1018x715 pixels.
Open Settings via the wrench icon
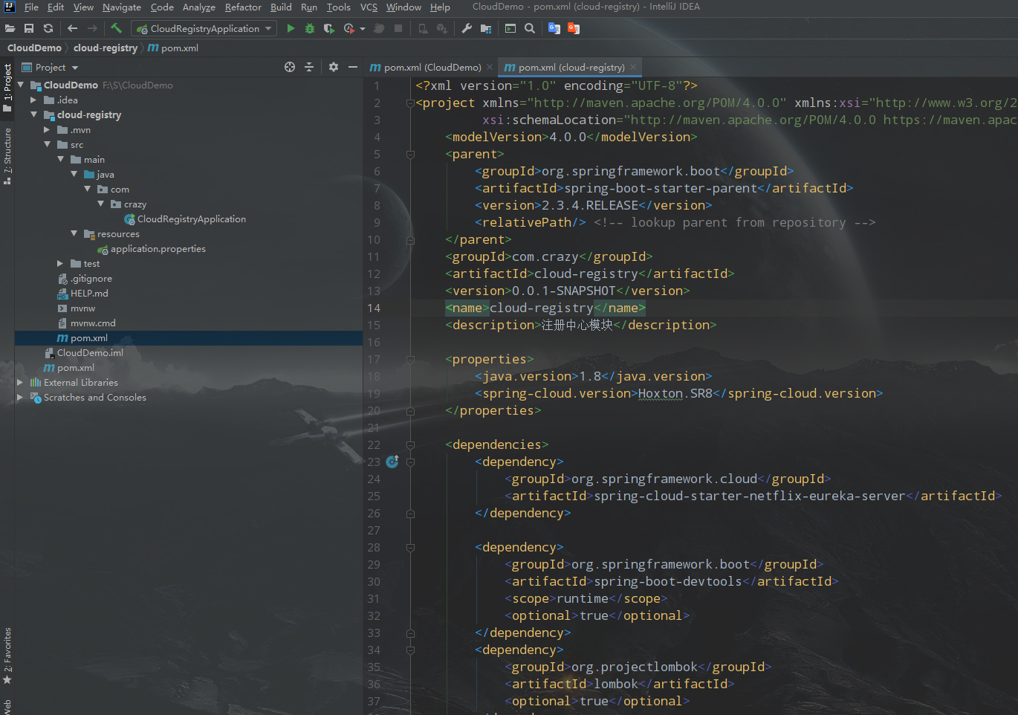467,28
